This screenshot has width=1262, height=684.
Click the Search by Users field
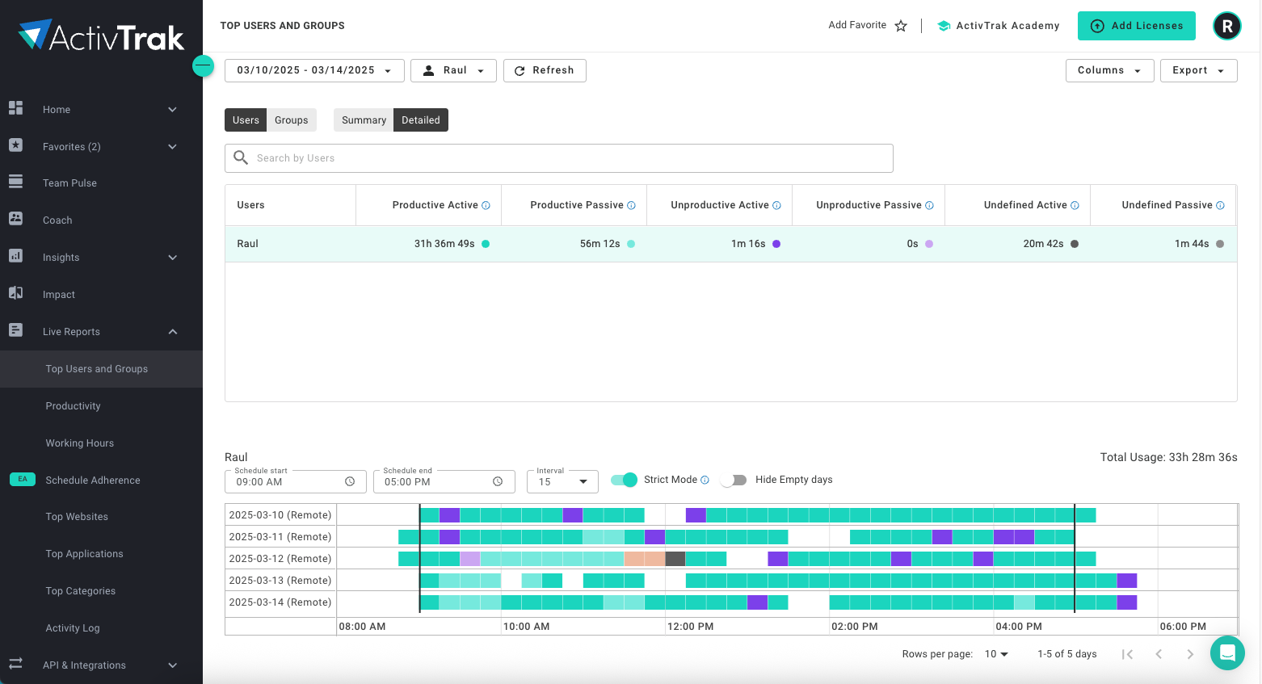pos(559,158)
